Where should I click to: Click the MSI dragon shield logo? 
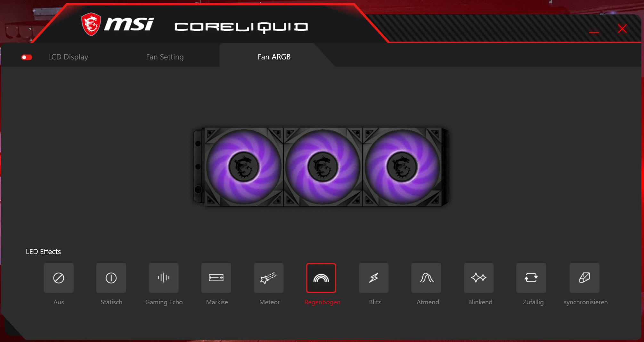click(x=91, y=24)
